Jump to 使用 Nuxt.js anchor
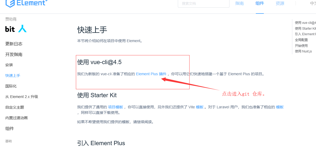The image size is (316, 147). (x=303, y=51)
